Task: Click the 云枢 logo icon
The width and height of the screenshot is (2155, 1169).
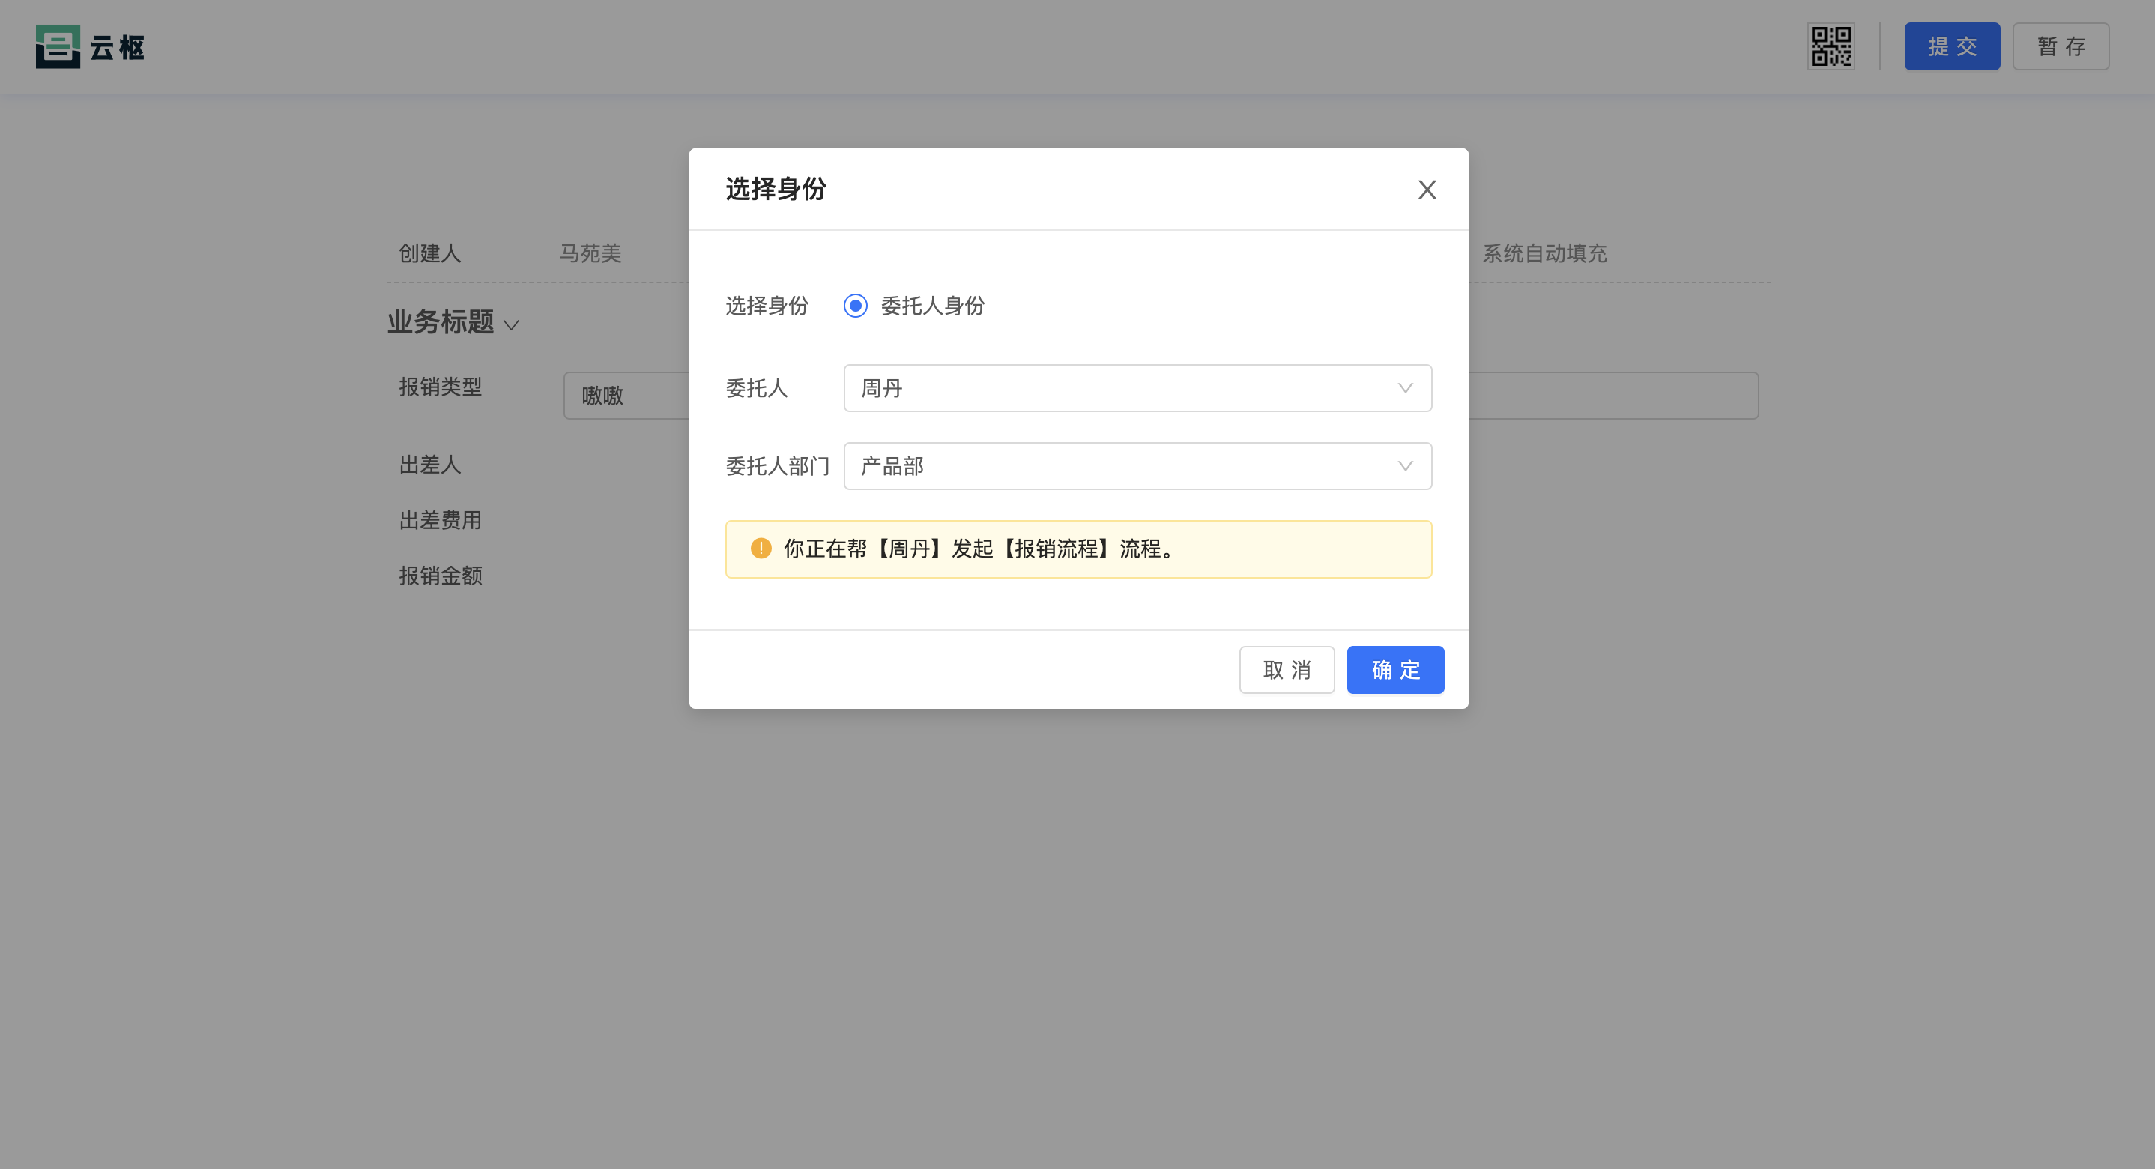Action: [x=58, y=47]
